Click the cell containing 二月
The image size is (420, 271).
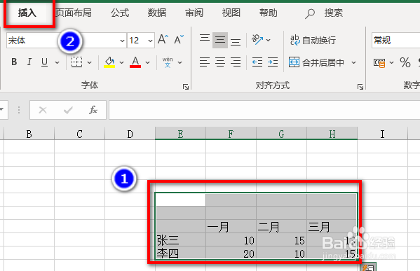pyautogui.click(x=281, y=227)
